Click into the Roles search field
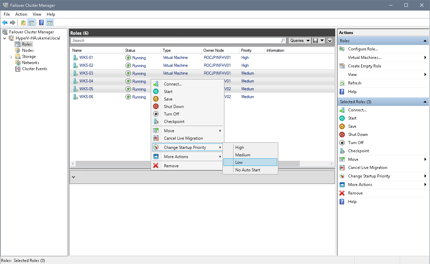430x264 pixels. tap(176, 41)
